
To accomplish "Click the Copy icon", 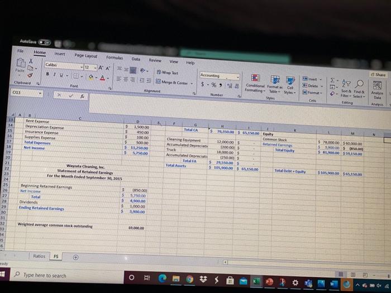I will 30,68.
